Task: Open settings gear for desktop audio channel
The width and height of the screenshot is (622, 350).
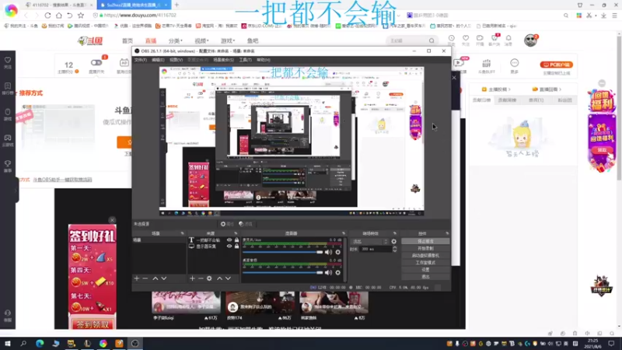Action: click(338, 273)
